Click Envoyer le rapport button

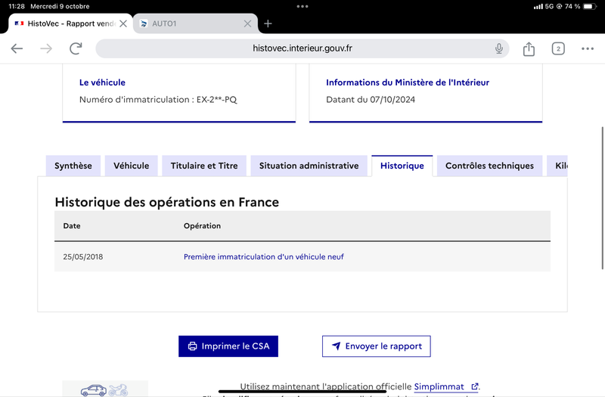click(x=376, y=346)
